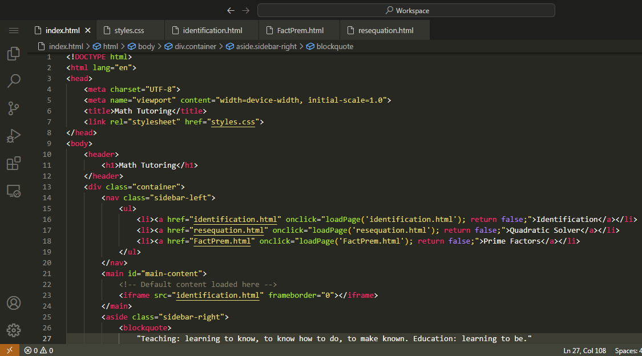
Task: Expand the body breadcrumb item
Action: 146,46
